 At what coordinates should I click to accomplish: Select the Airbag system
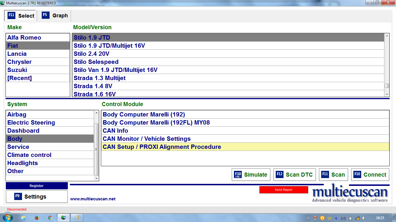50,114
